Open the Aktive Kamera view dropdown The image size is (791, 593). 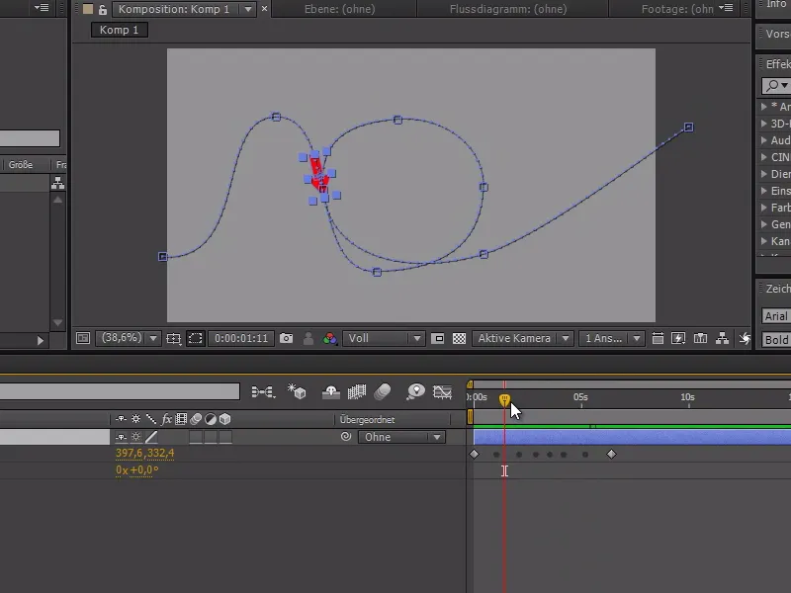pyautogui.click(x=522, y=338)
